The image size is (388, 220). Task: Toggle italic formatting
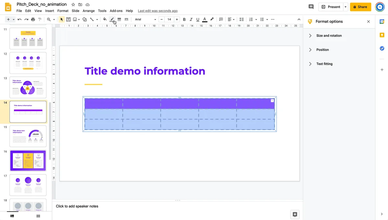[x=191, y=19]
